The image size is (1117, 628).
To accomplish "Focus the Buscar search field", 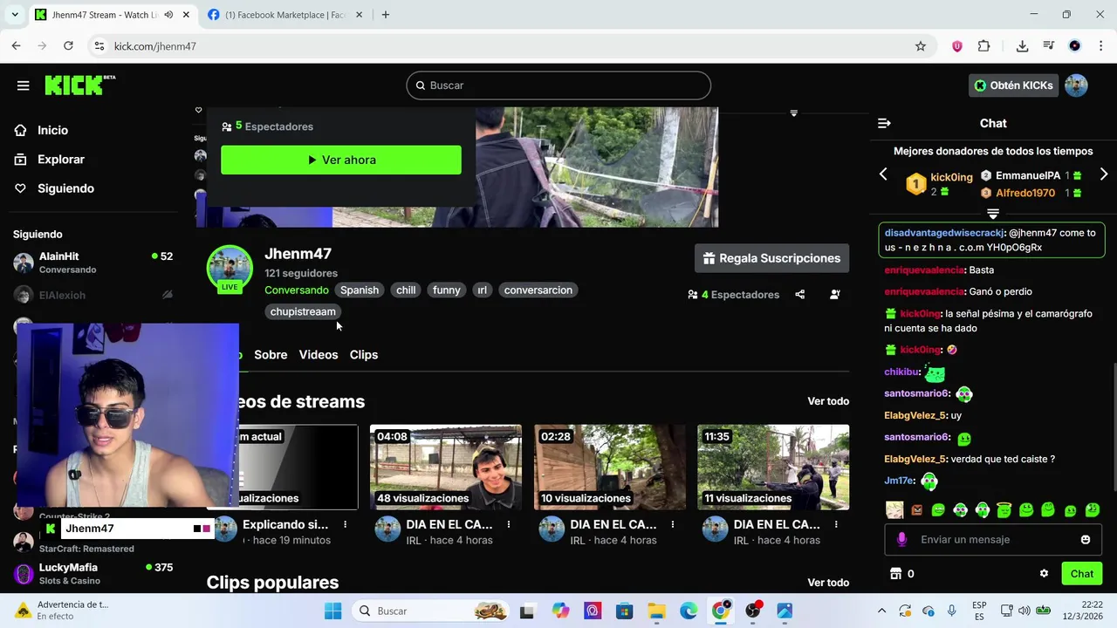I will [558, 85].
